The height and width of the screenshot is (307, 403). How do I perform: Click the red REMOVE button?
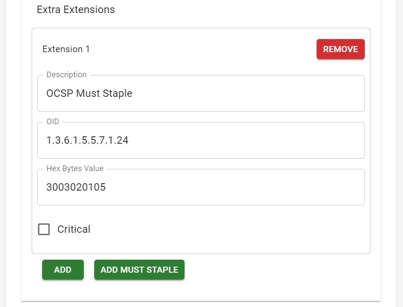point(340,49)
